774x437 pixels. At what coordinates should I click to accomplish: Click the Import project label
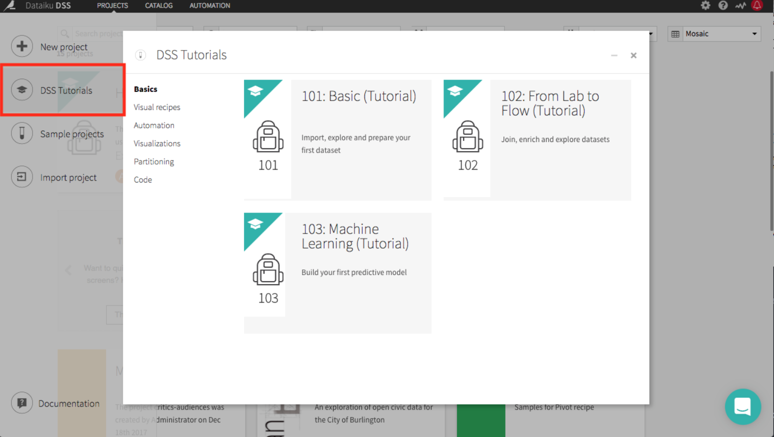pyautogui.click(x=68, y=177)
